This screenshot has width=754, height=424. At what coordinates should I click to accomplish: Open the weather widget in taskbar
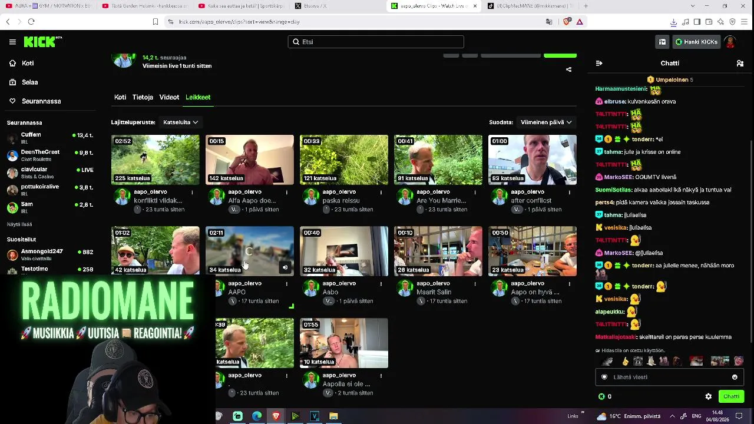(x=629, y=416)
